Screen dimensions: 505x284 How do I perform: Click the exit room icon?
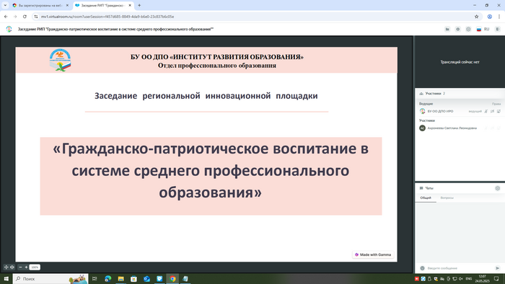coord(498,30)
